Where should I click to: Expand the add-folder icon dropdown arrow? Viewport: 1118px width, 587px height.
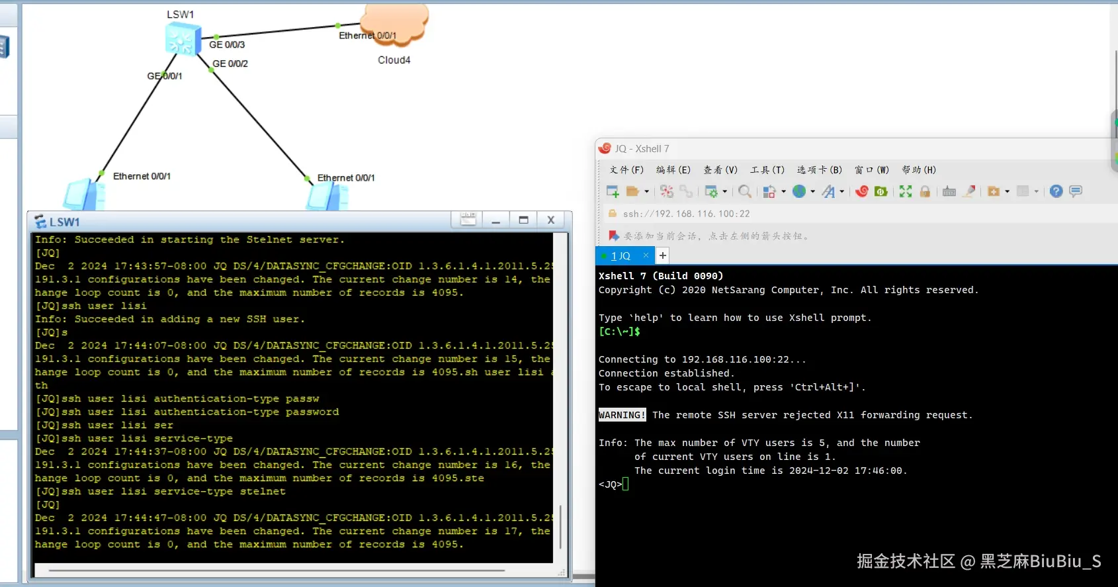(x=1007, y=192)
